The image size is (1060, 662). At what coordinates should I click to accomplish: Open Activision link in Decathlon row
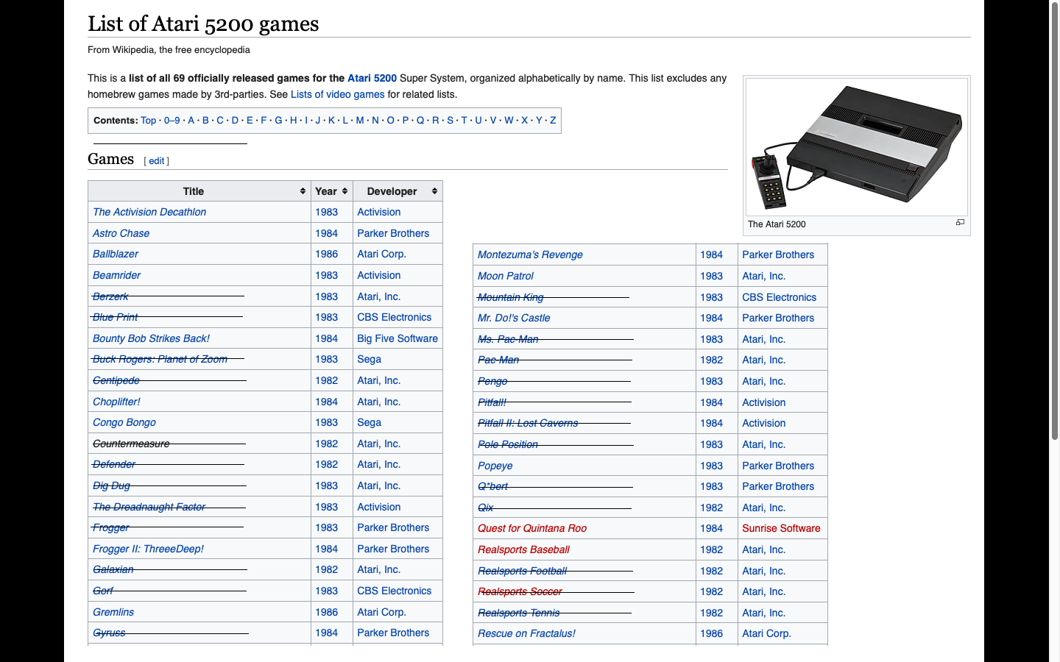coord(379,212)
